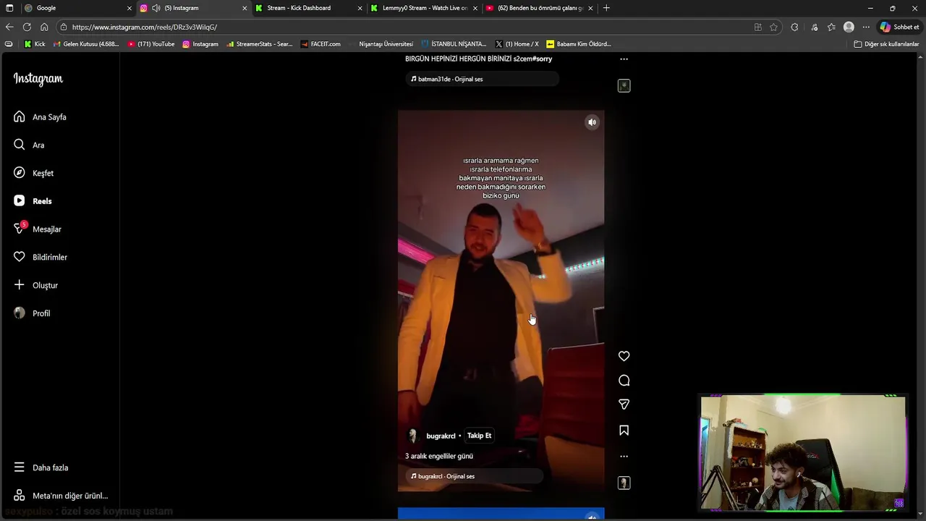Viewport: 926px width, 521px height.
Task: Open Gelen Kutusu Gmail bookmark
Action: (86, 44)
